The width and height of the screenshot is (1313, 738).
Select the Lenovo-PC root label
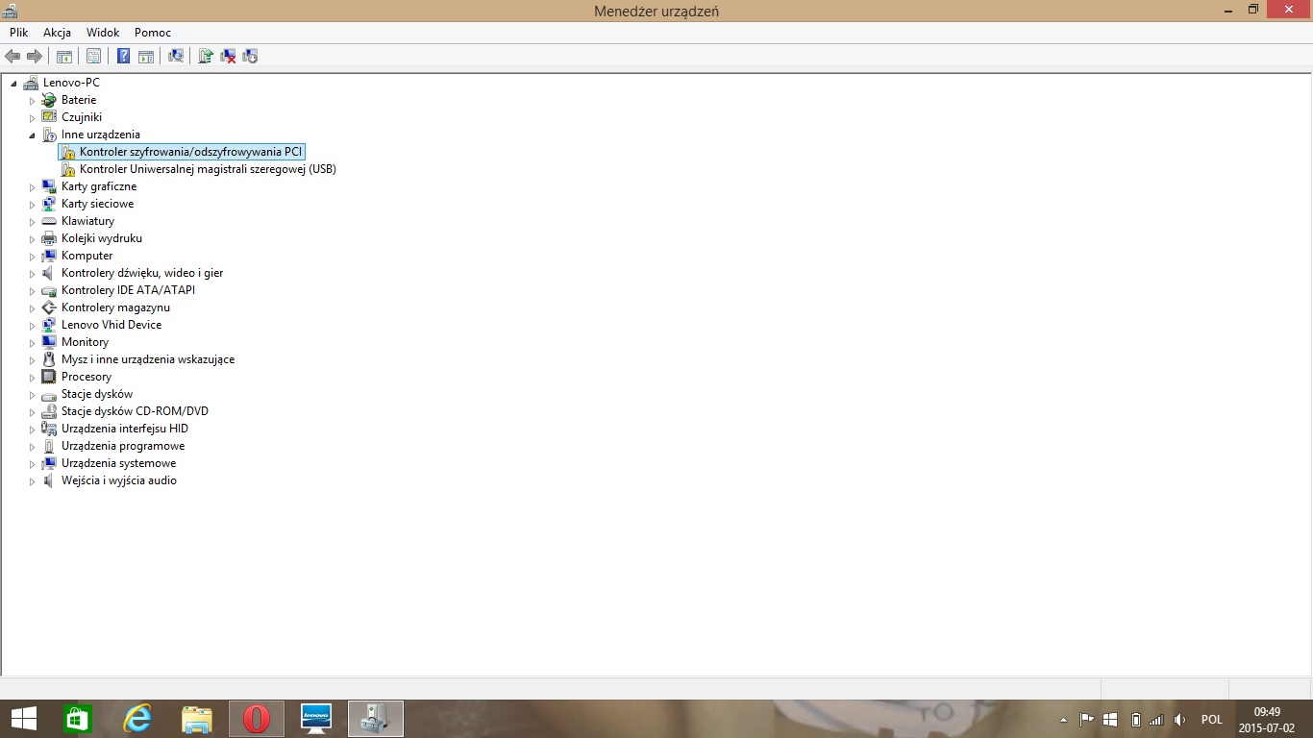(x=71, y=83)
